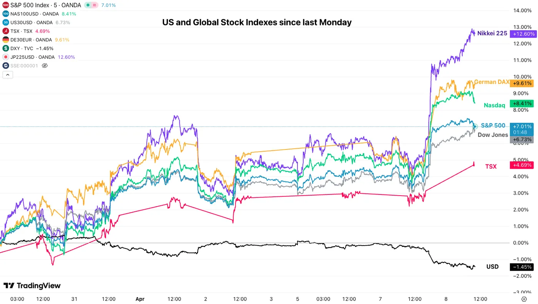
Task: Click the Apr date marker on time axis
Action: pos(139,299)
